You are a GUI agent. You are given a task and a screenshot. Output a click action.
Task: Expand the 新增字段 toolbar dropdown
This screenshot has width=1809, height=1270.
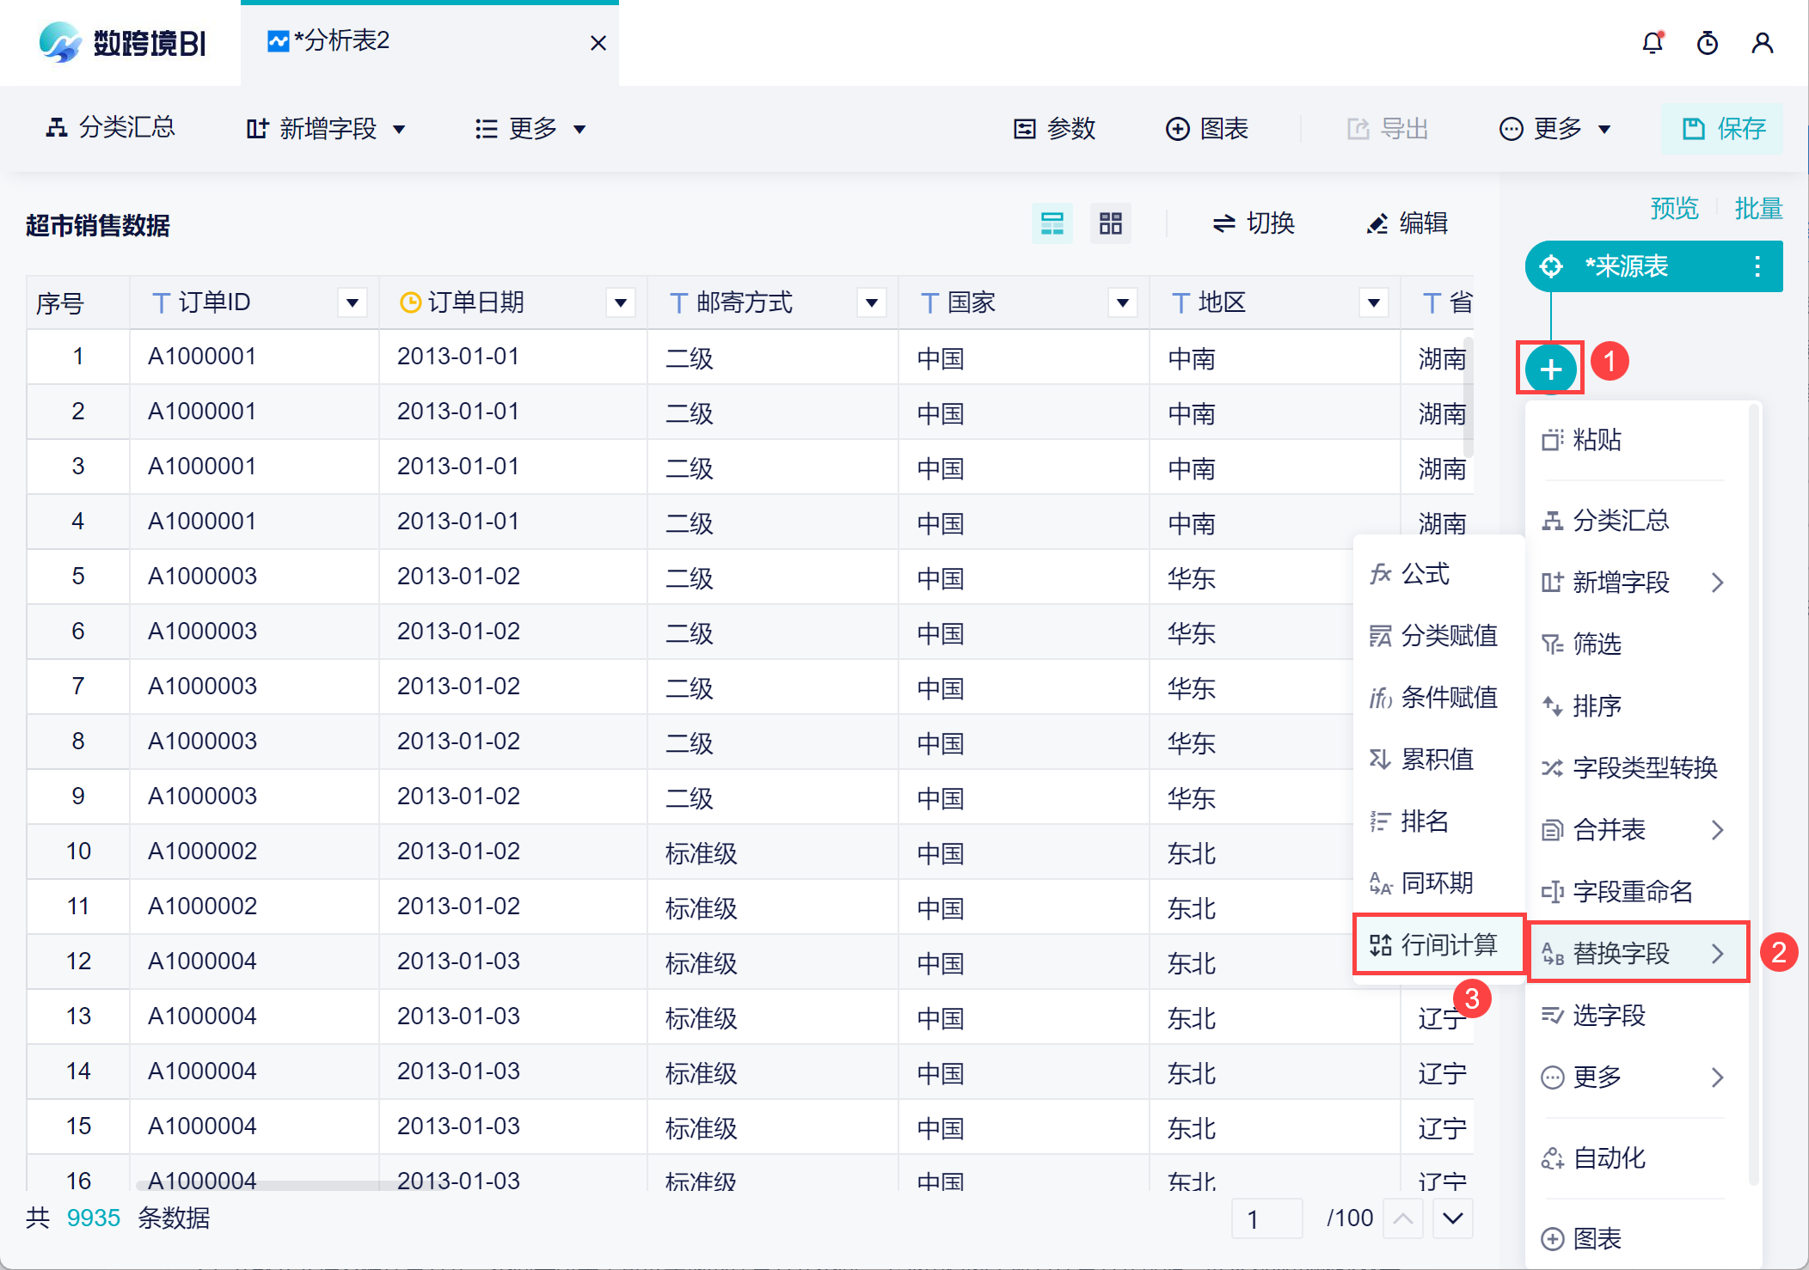(x=325, y=129)
